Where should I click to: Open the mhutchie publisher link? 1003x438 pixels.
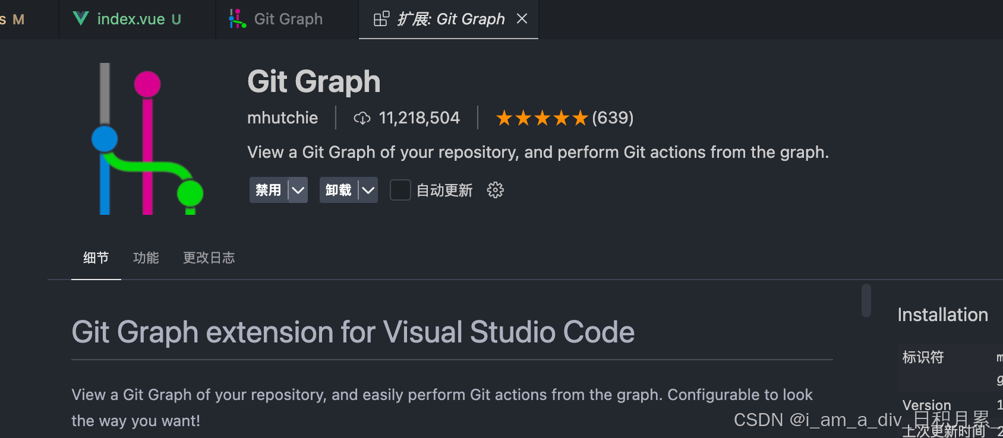click(x=282, y=118)
